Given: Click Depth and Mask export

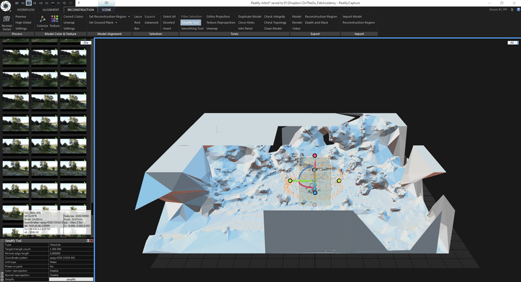Looking at the screenshot, I should 317,23.
